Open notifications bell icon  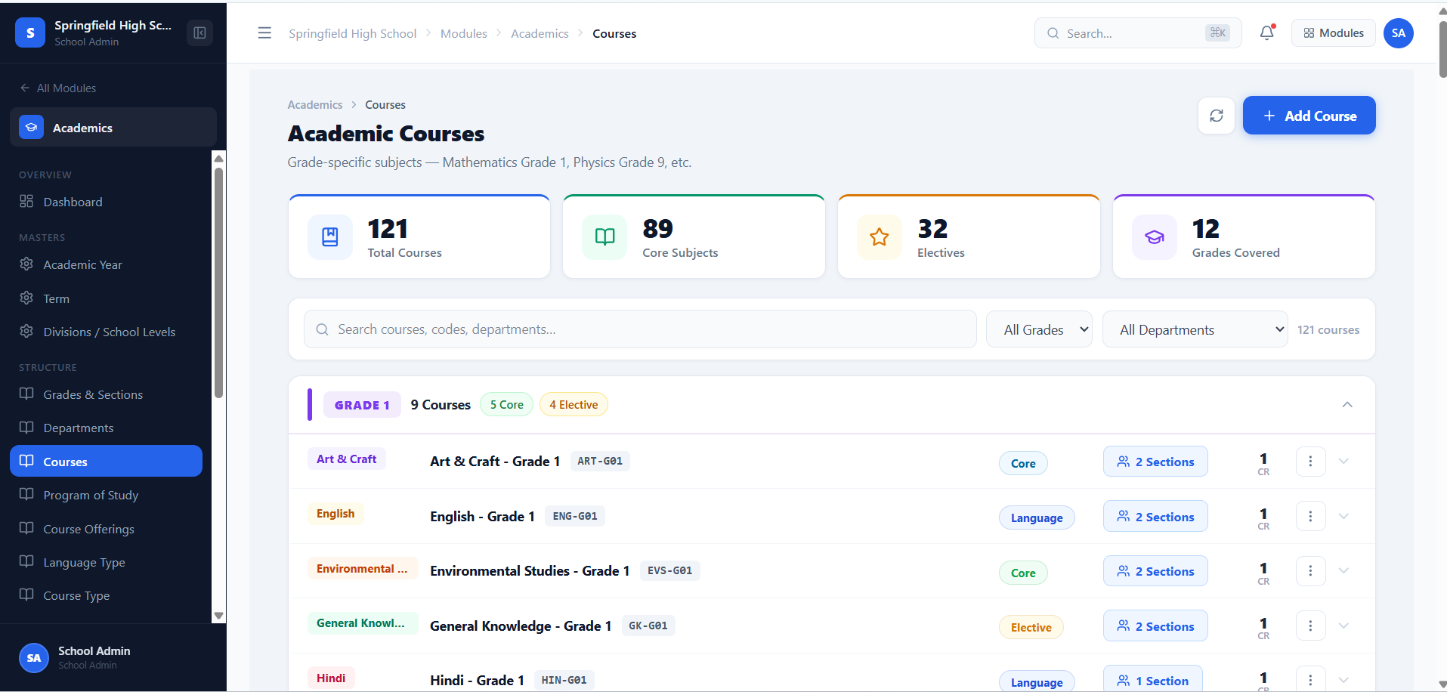[x=1267, y=33]
